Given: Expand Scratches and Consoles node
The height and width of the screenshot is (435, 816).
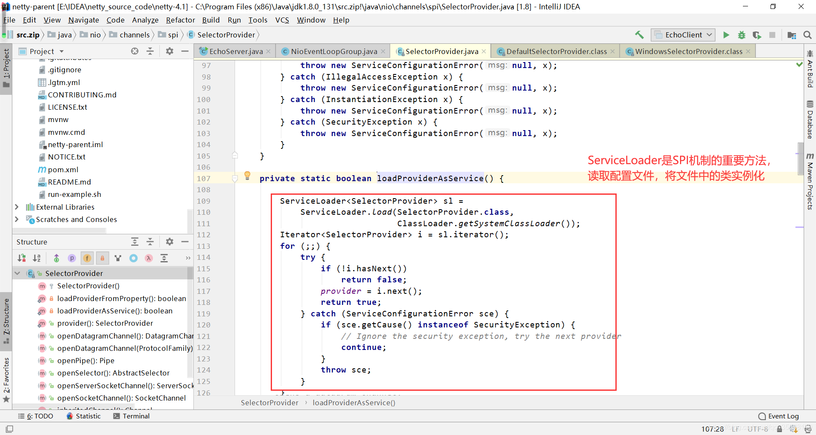Looking at the screenshot, I should coord(17,219).
